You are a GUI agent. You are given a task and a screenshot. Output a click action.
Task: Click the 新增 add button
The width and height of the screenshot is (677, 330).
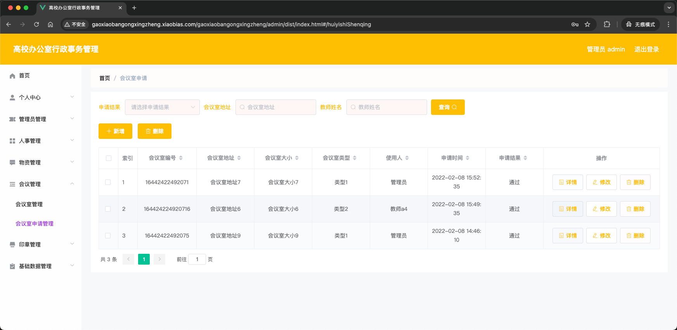point(115,131)
